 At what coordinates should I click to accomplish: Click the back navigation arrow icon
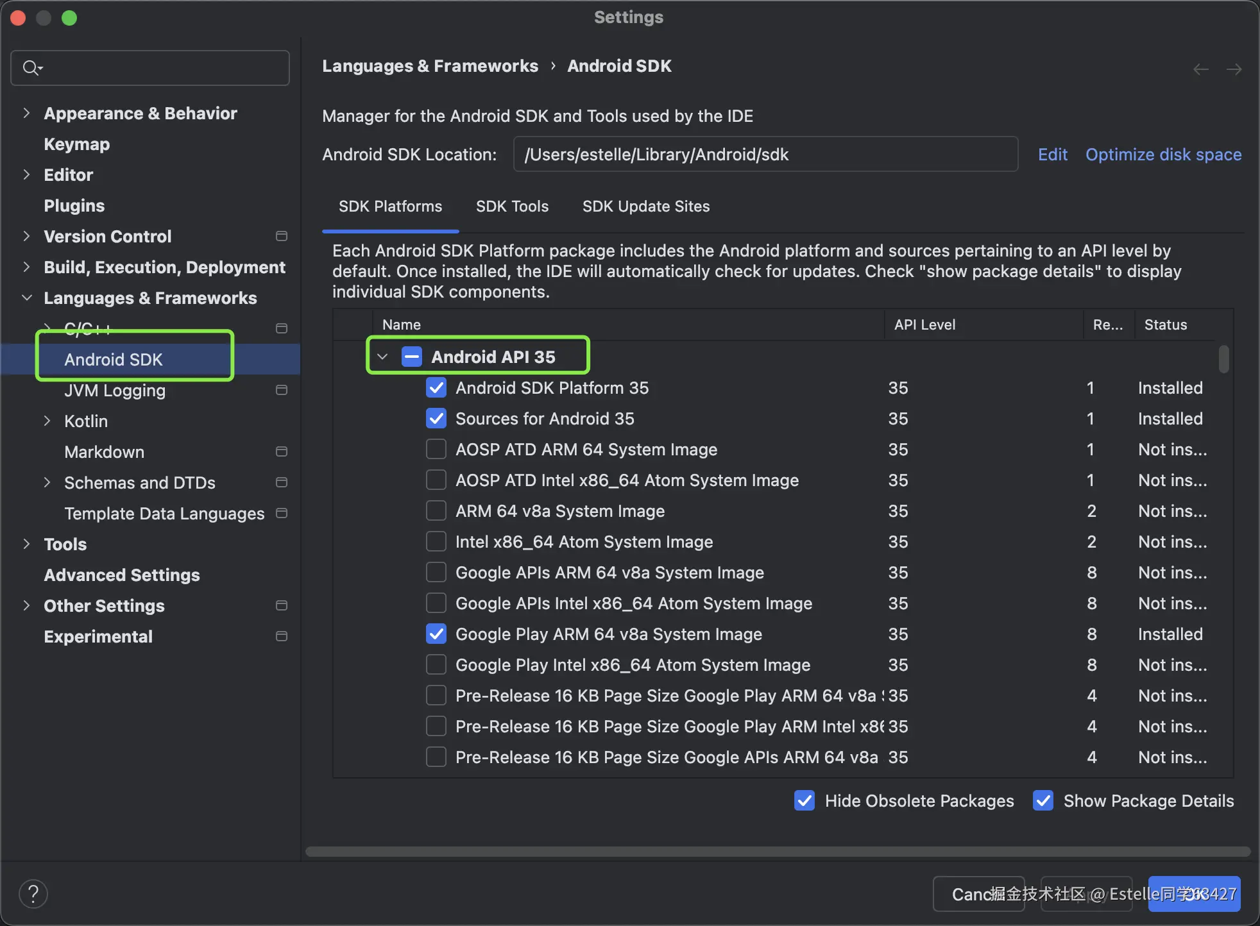tap(1200, 69)
